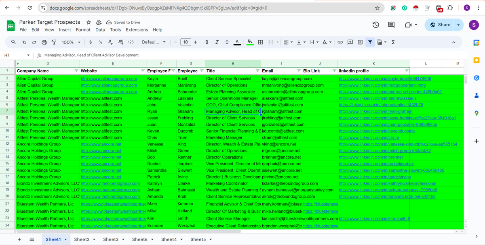The width and height of the screenshot is (485, 245).
Task: Open version history clock icon
Action: (375, 25)
